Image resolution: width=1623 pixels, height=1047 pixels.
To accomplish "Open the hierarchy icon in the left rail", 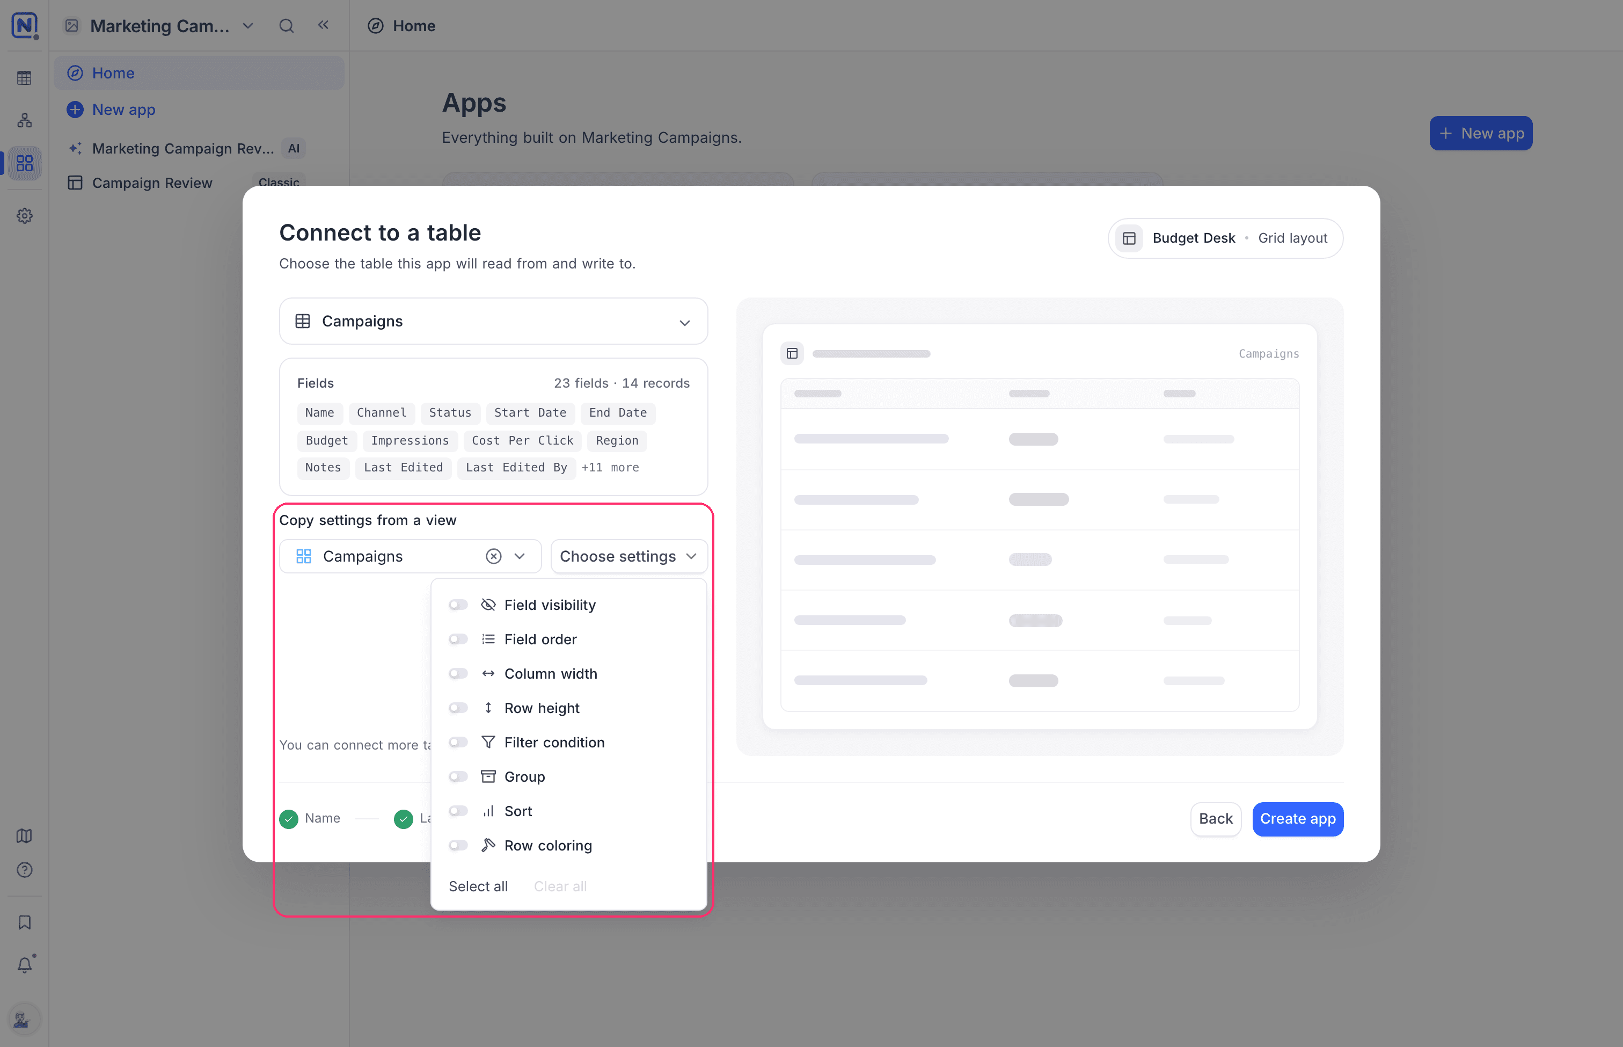I will 25,120.
